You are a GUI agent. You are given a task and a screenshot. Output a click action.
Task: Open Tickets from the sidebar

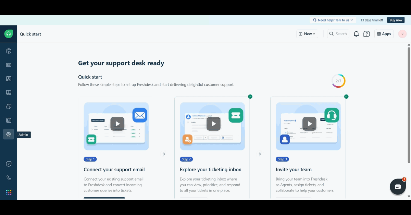[x=9, y=65]
